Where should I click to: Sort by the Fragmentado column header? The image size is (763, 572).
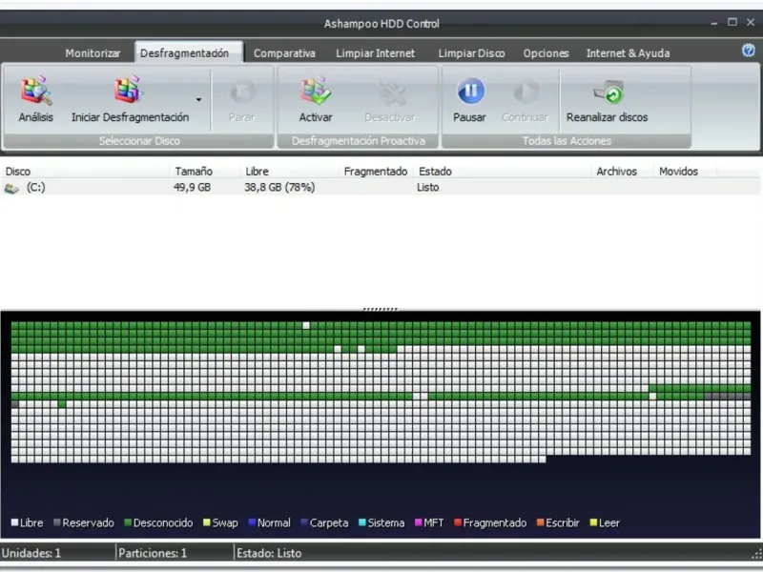375,172
